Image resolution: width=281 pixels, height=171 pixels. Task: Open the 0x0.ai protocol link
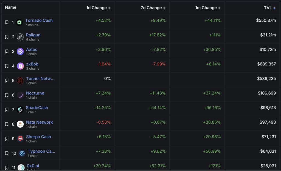click(x=33, y=166)
